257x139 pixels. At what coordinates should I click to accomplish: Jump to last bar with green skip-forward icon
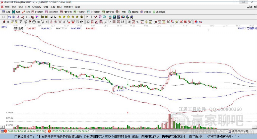(47, 17)
